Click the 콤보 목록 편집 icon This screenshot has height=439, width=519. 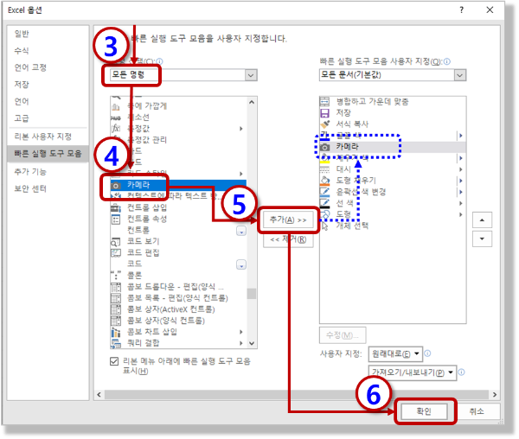(x=116, y=298)
